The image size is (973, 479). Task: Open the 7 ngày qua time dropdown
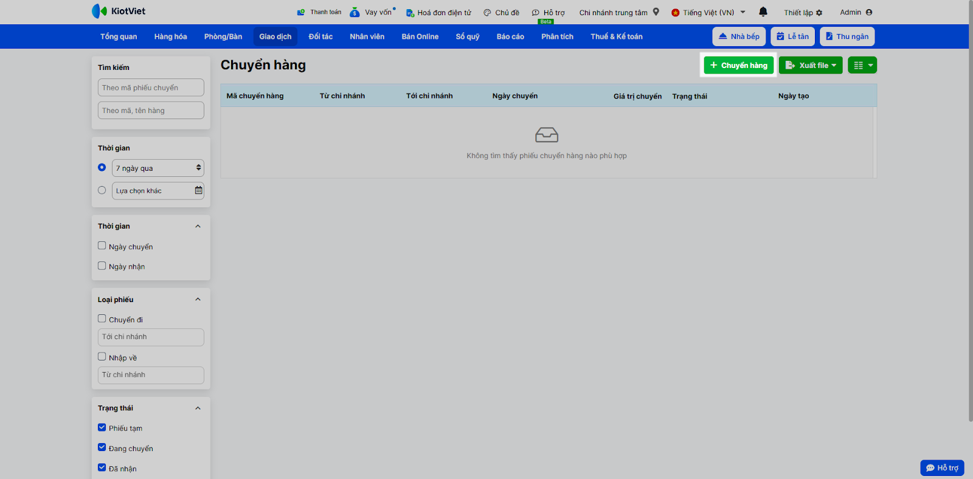coord(158,168)
